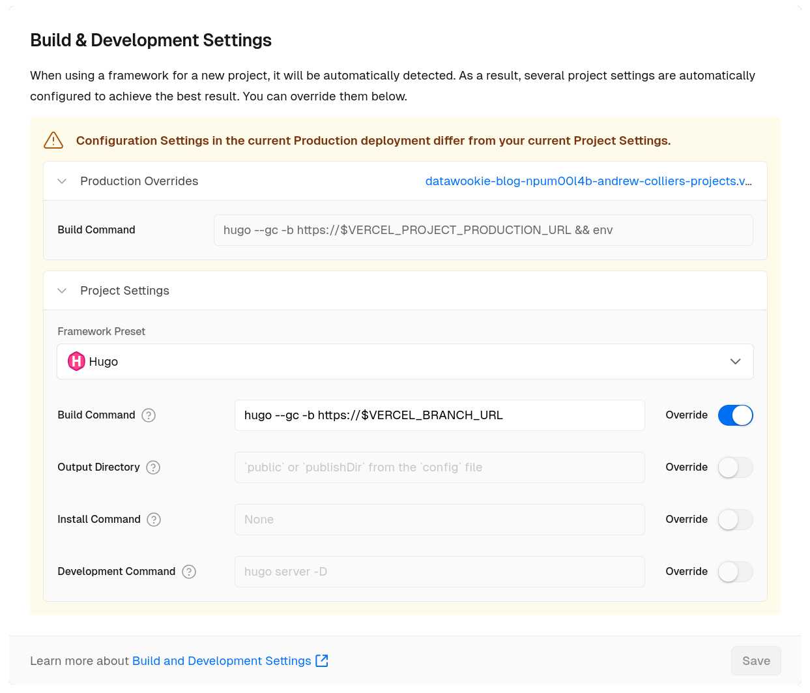Click the Development Command input field
Viewport: 810px width, 693px height.
point(439,572)
